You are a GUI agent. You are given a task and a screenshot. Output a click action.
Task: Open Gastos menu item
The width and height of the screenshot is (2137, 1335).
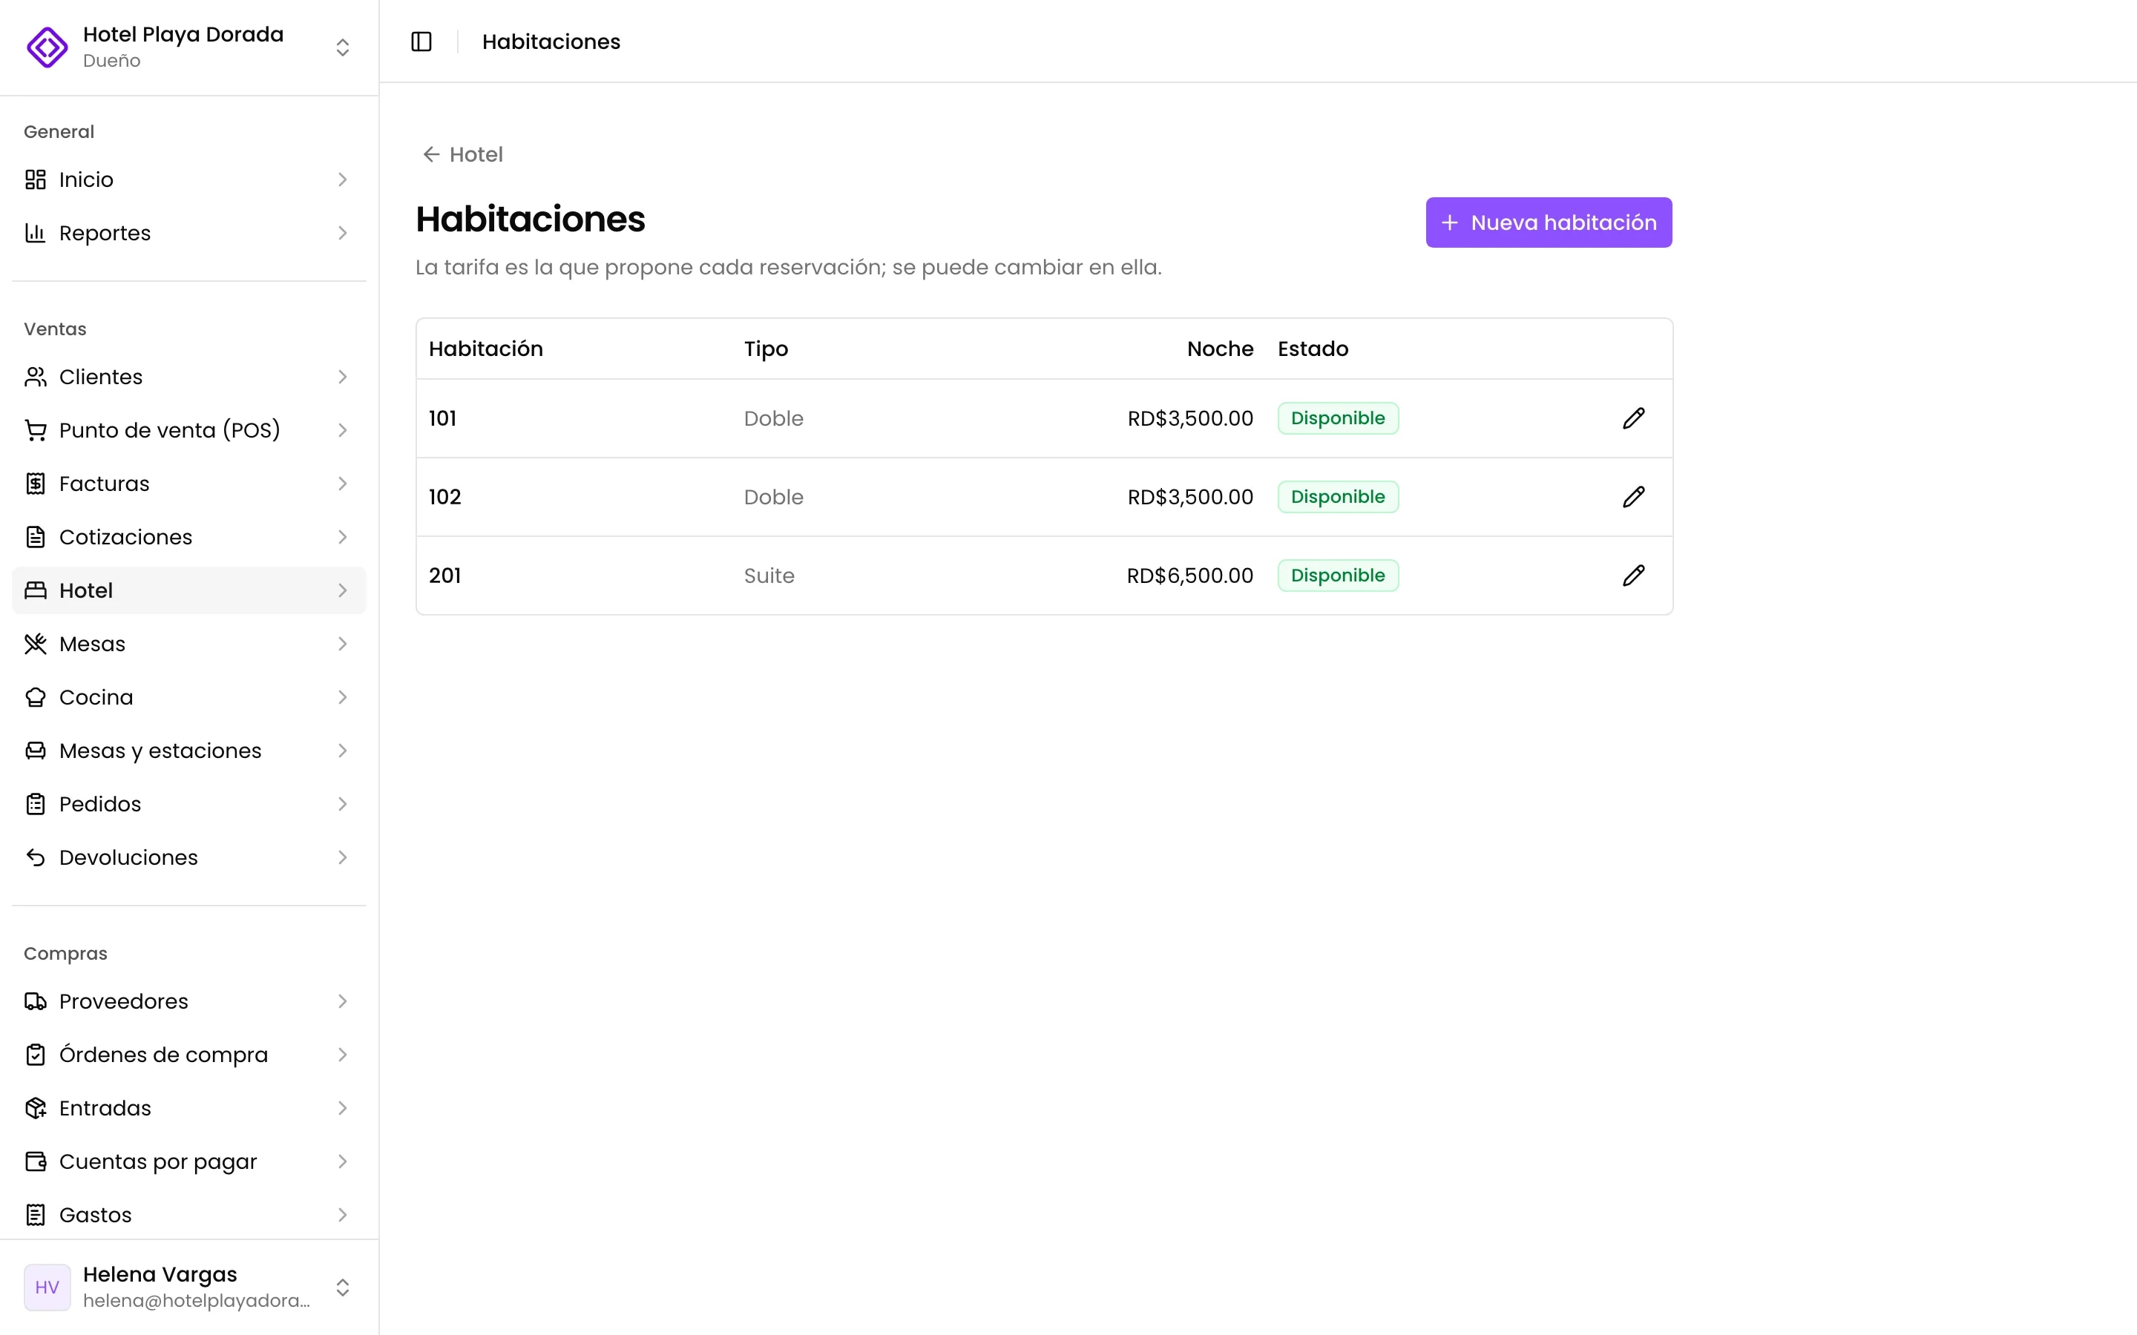tap(189, 1216)
